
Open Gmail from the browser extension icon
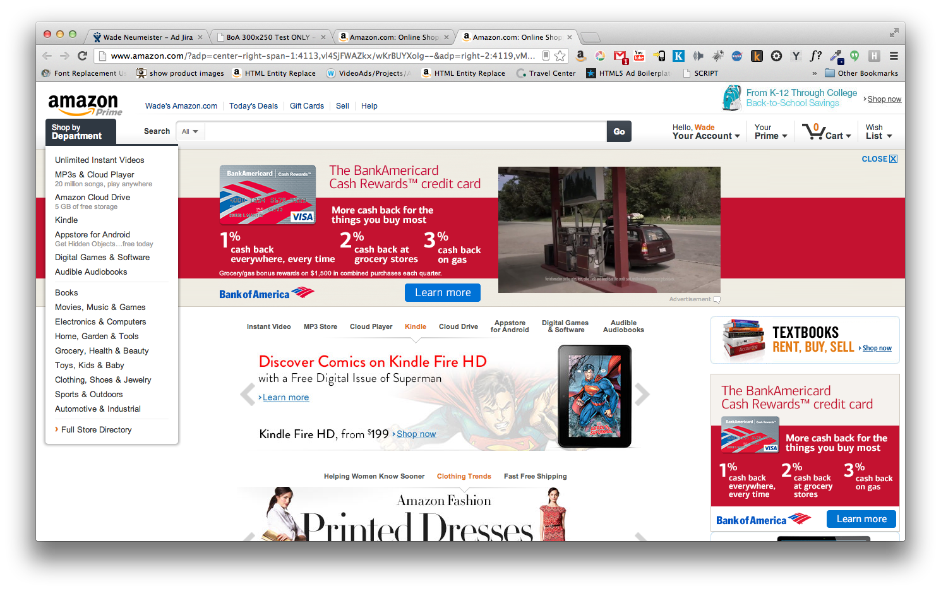point(620,56)
